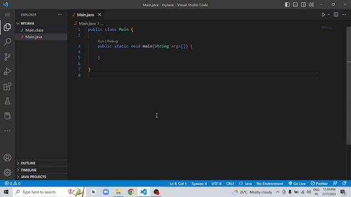The image size is (351, 197).
Task: Click the Prettier status item
Action: (319, 184)
